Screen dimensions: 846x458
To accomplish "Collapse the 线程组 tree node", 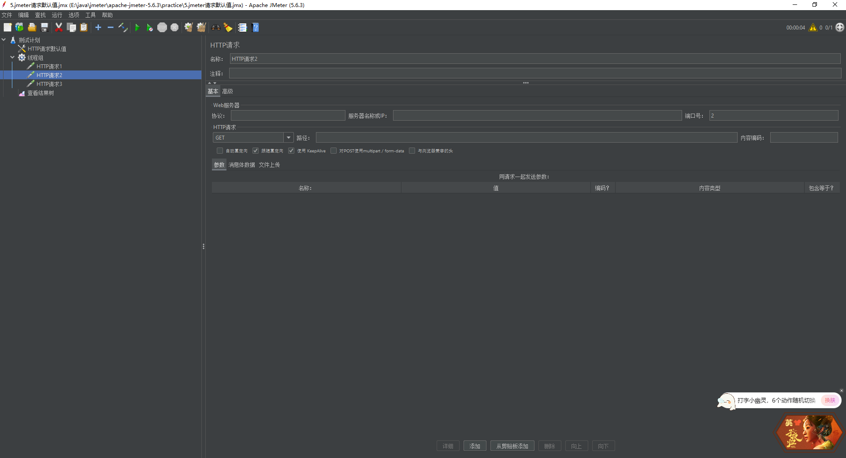I will point(12,57).
